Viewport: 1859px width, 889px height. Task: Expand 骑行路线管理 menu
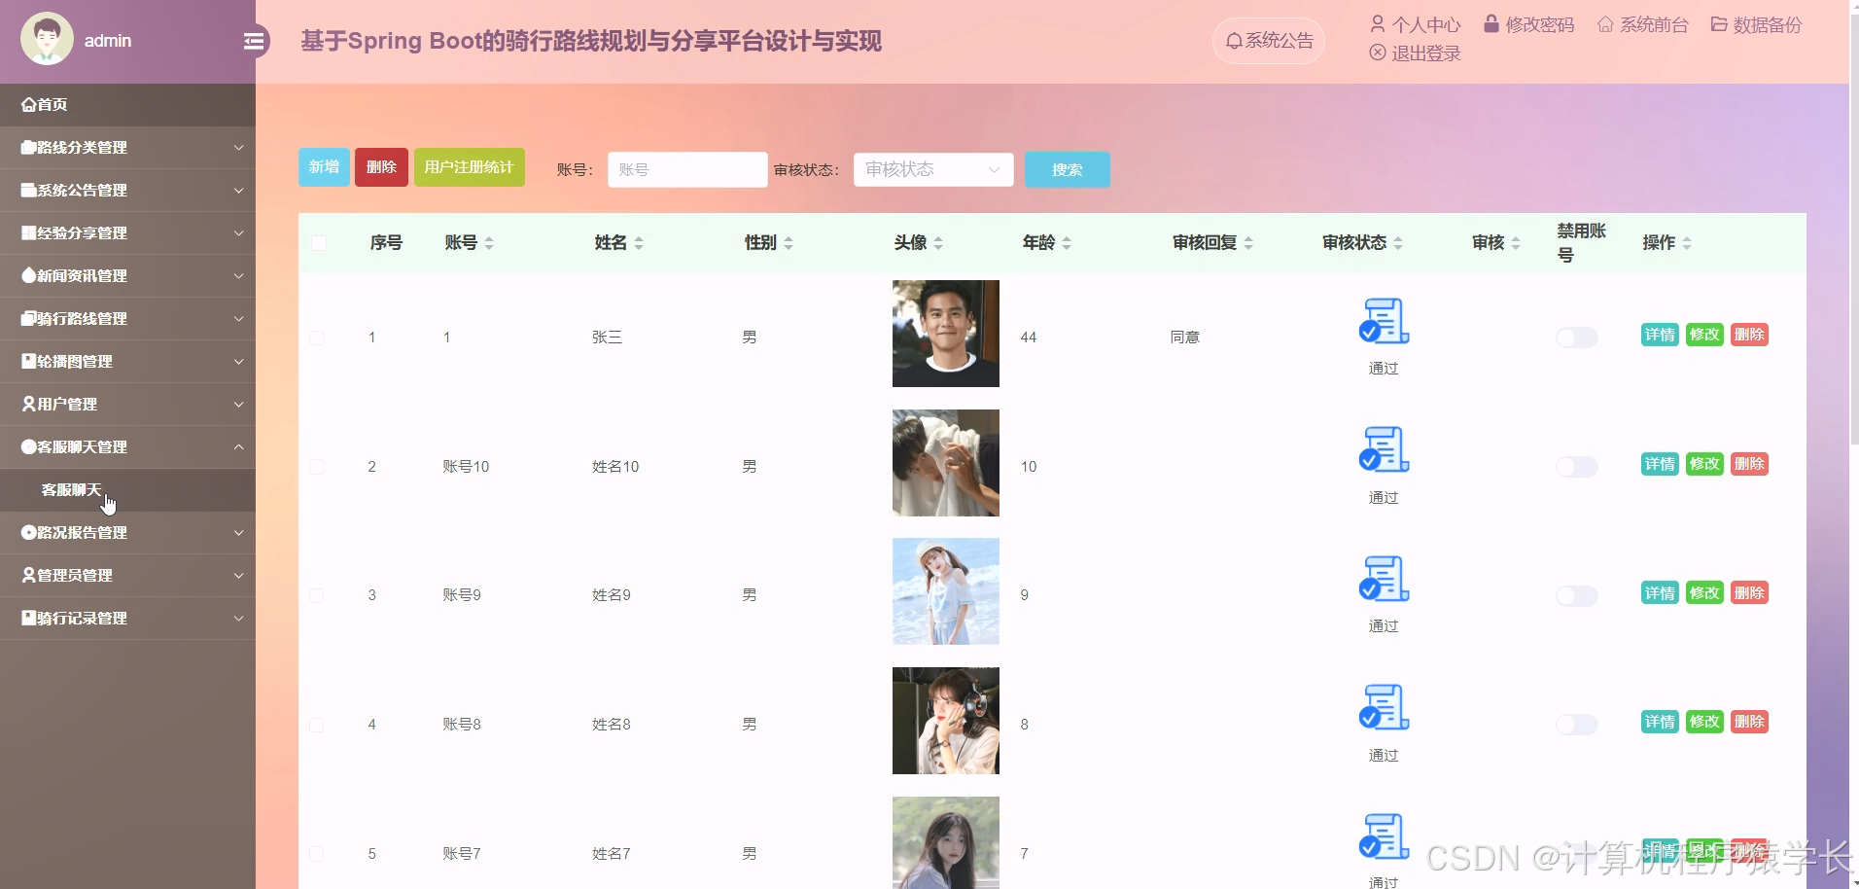(127, 319)
